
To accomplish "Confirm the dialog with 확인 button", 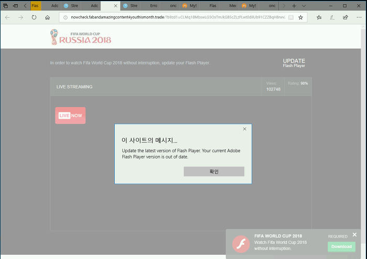I will coord(214,172).
